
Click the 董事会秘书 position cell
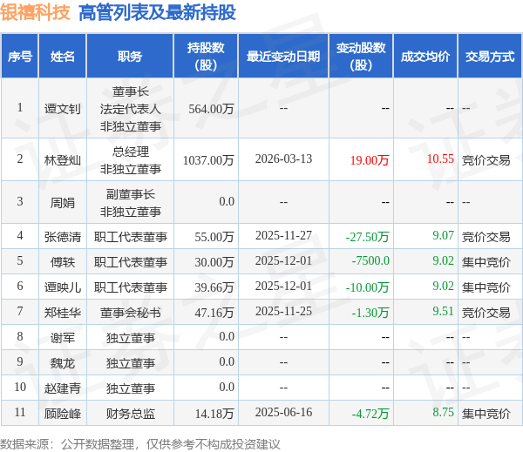pos(131,313)
